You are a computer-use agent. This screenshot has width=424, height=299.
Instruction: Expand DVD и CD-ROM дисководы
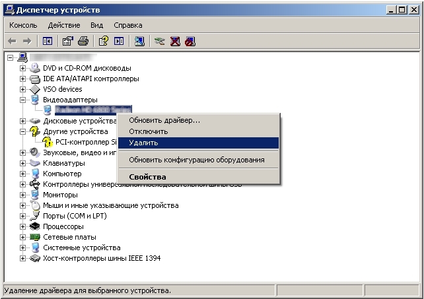tap(22, 68)
